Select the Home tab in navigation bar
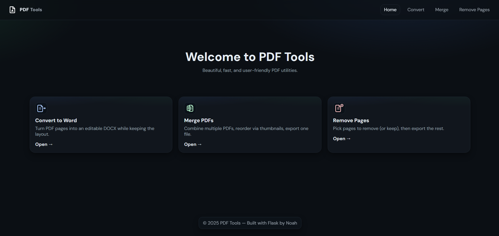The width and height of the screenshot is (499, 236). click(390, 10)
